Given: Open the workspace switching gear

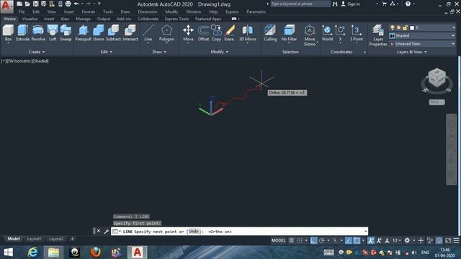Looking at the screenshot, I should (407, 240).
